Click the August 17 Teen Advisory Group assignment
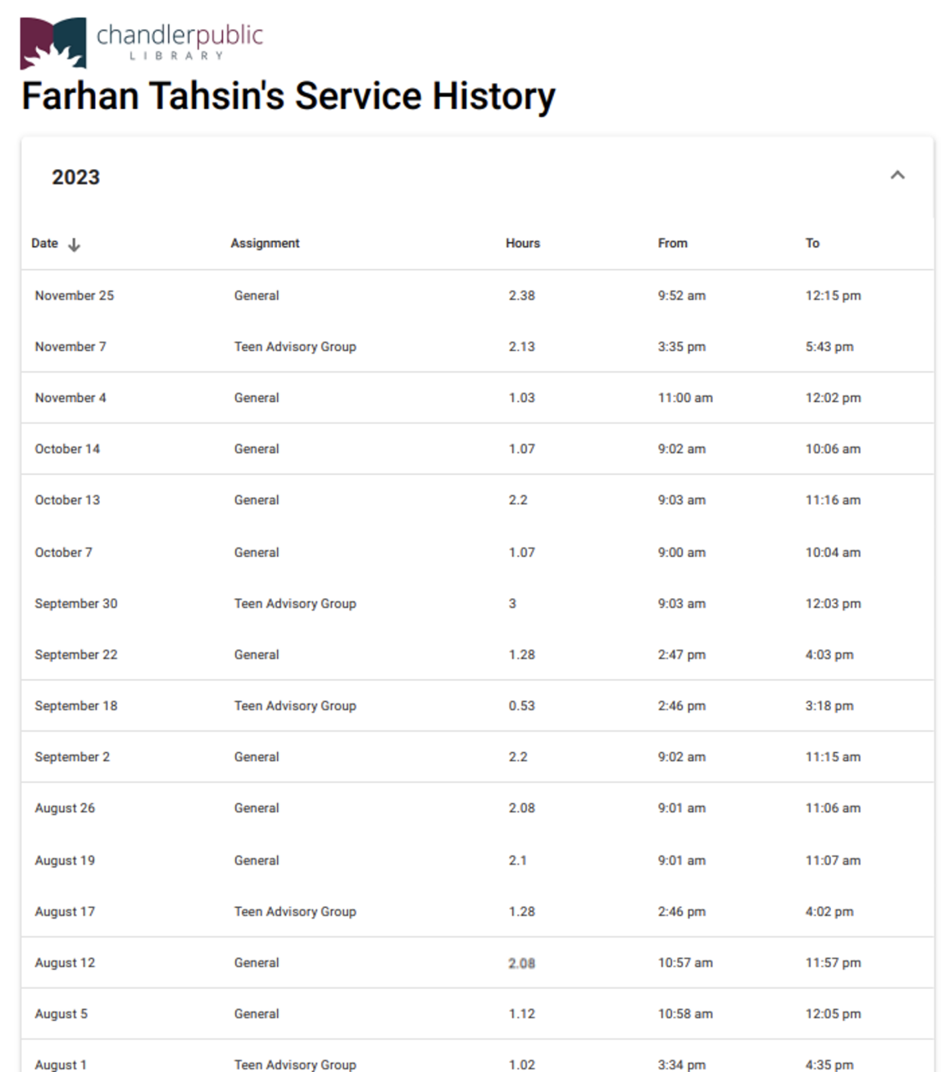The width and height of the screenshot is (949, 1072). [295, 911]
